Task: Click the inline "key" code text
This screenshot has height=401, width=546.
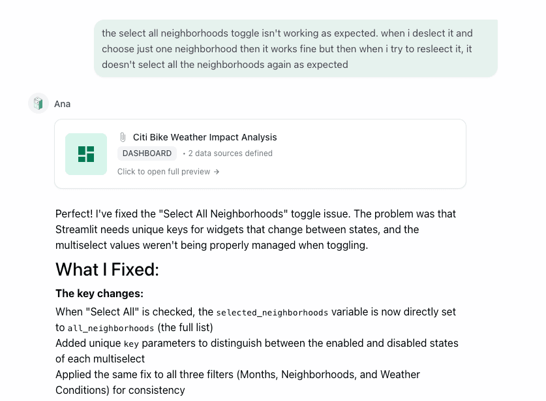Action: (x=131, y=344)
